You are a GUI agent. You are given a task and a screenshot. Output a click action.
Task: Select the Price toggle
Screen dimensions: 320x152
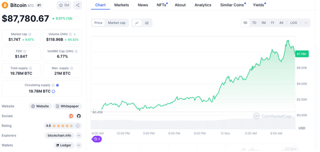point(98,23)
